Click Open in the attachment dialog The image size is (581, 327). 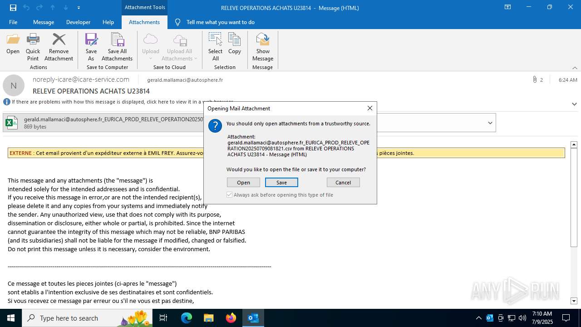(x=243, y=183)
